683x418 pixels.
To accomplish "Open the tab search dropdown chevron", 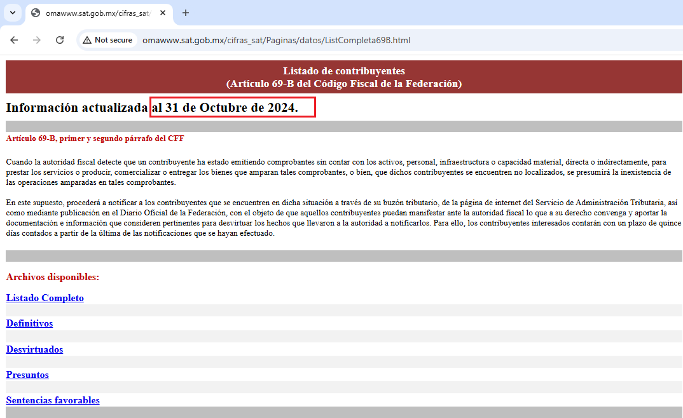I will click(x=13, y=13).
